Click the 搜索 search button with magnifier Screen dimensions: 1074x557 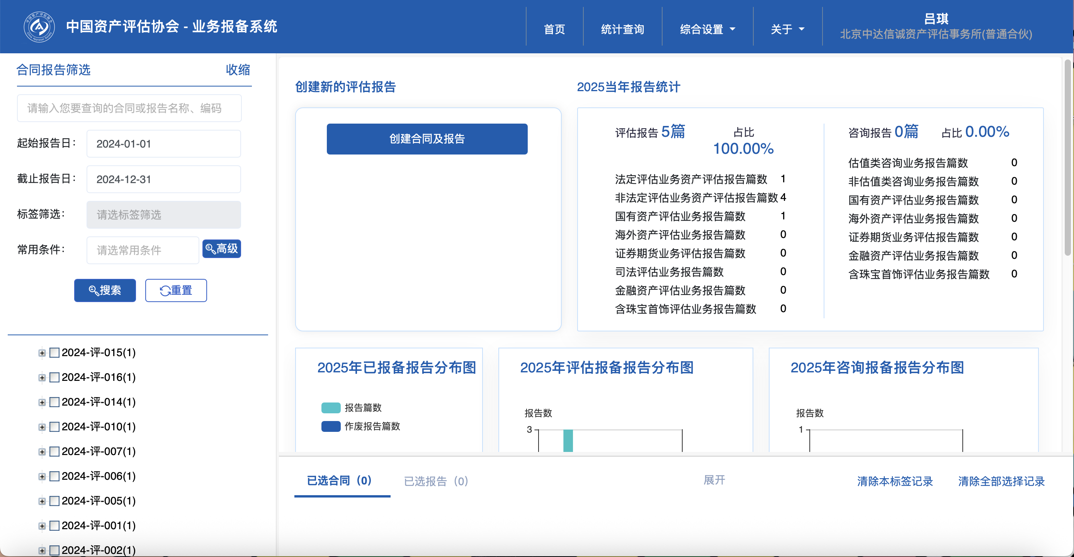pyautogui.click(x=105, y=290)
